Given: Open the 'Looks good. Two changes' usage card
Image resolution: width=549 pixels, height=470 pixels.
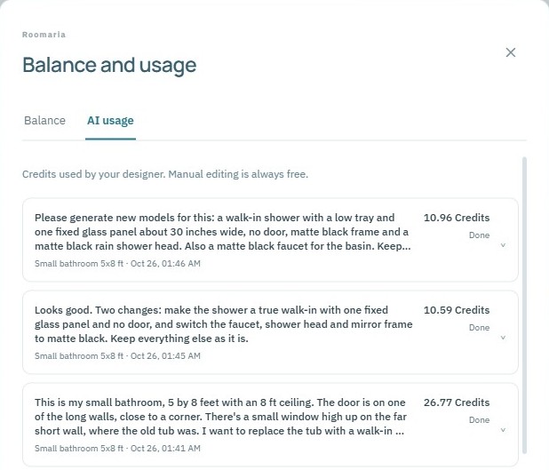Looking at the screenshot, I should tap(270, 332).
